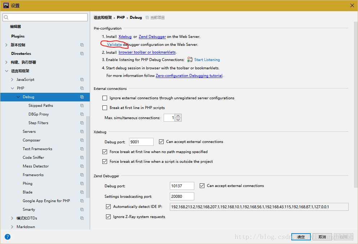Click the current project icon in breadcrumb
Screen dimensions: 358x244
coord(147,18)
